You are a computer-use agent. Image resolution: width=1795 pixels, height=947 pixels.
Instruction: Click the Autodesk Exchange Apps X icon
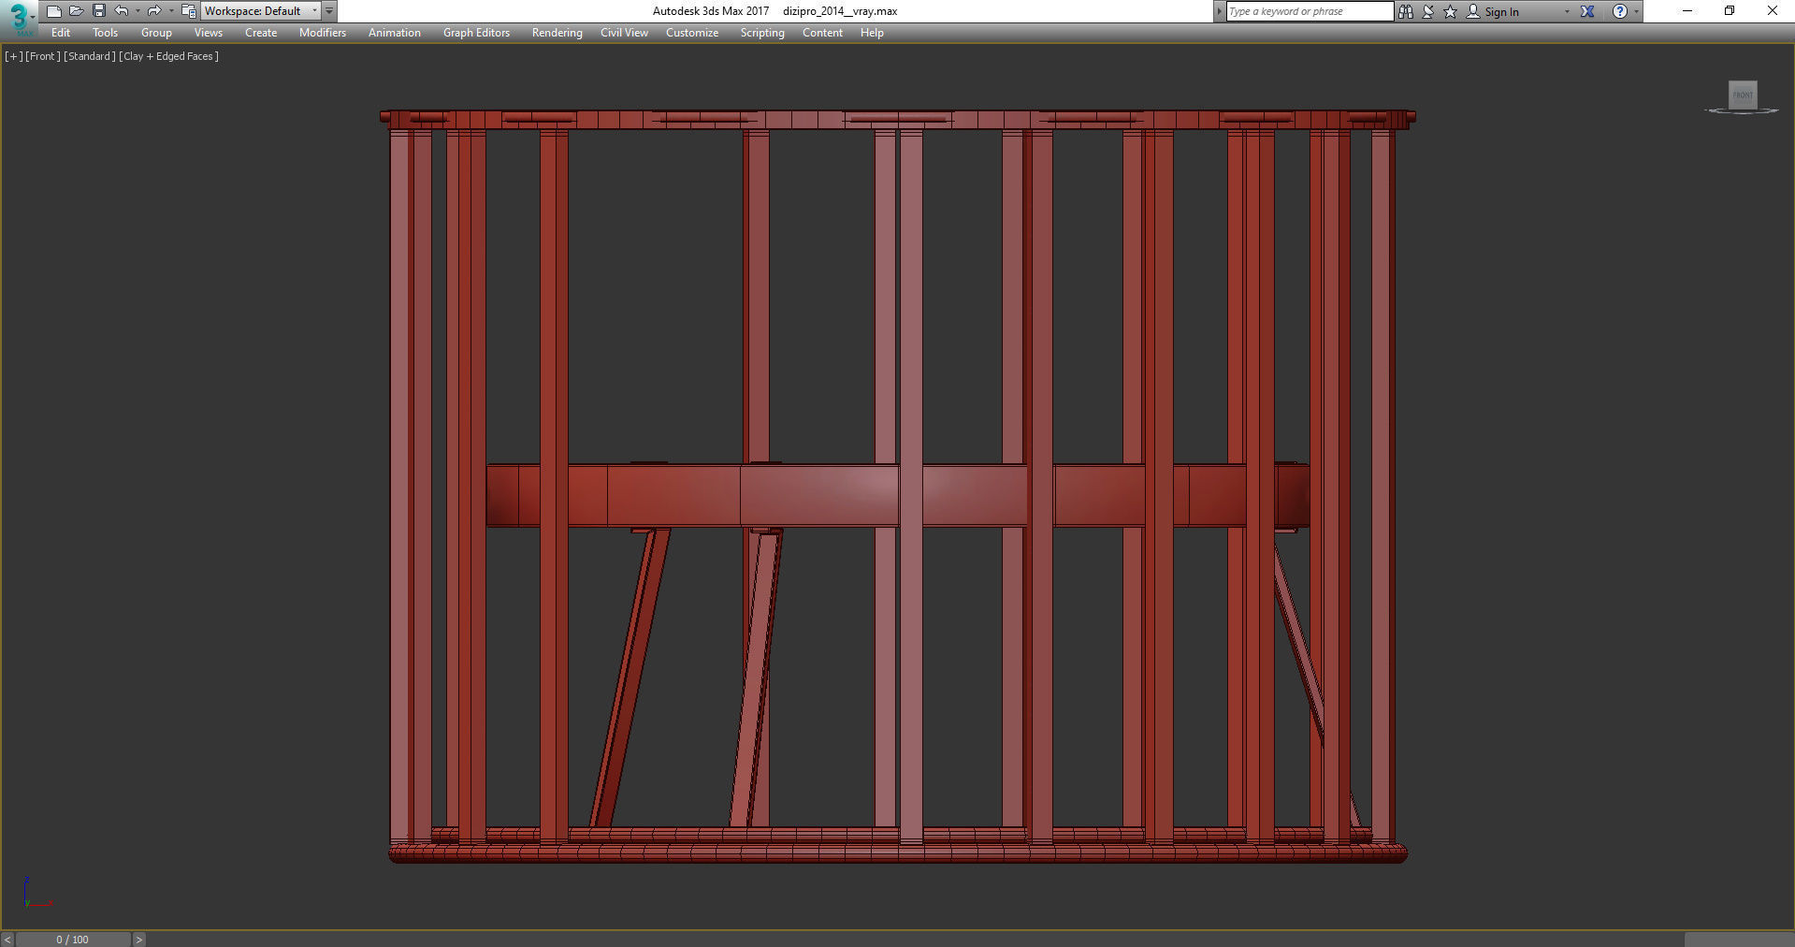coord(1587,11)
